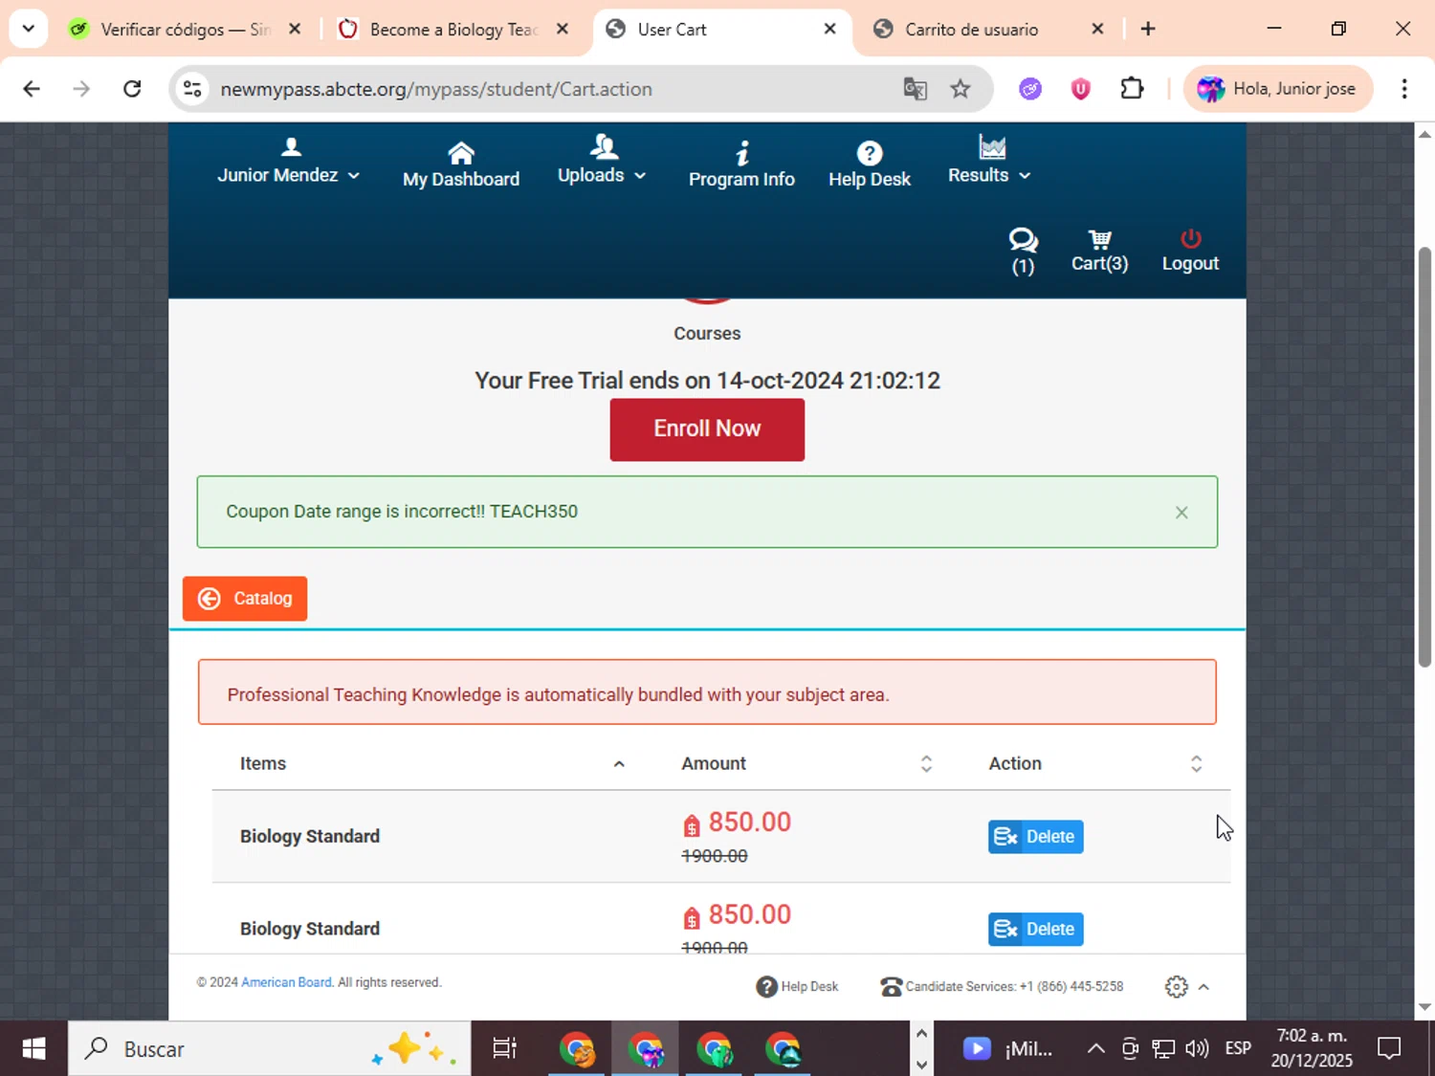The width and height of the screenshot is (1435, 1076).
Task: Go back to previous page
Action: click(32, 89)
